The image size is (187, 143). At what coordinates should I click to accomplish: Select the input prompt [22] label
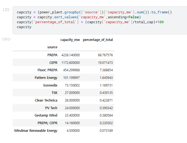point(7,10)
